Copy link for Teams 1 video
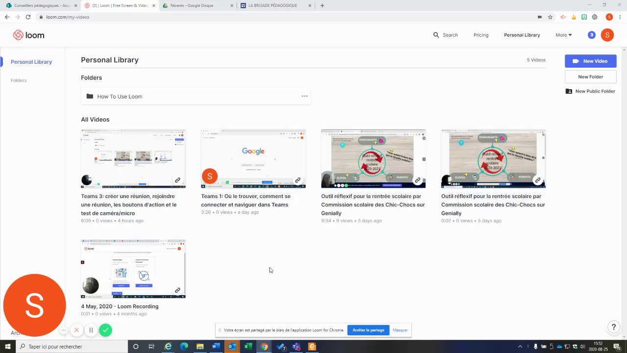The height and width of the screenshot is (353, 627). [297, 180]
